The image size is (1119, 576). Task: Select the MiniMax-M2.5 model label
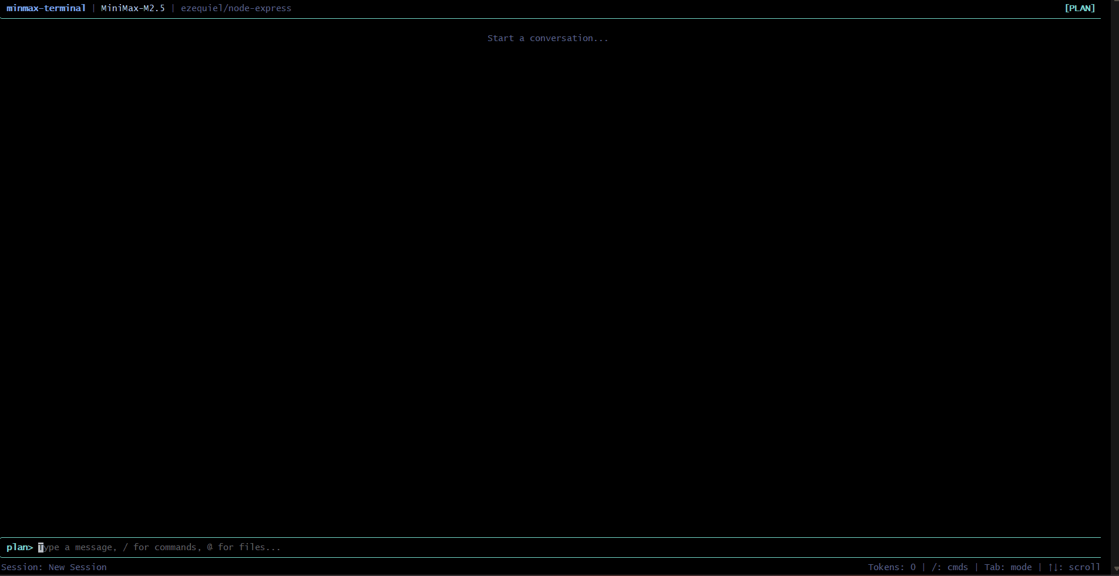coord(133,8)
